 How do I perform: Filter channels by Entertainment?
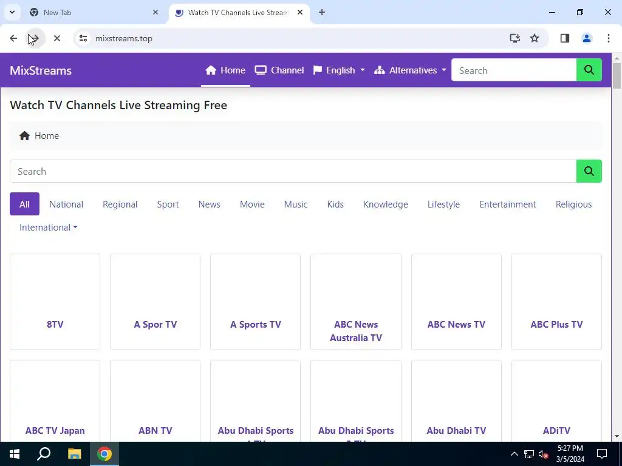[508, 204]
